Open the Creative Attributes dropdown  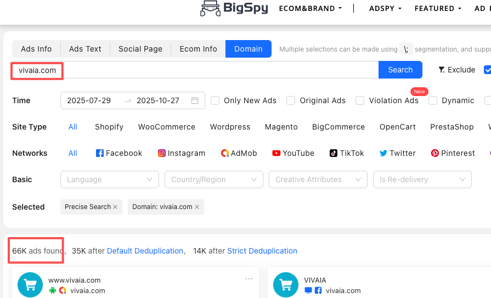pyautogui.click(x=318, y=179)
